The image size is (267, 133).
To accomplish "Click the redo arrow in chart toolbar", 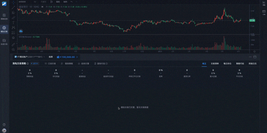I will point(76,2).
